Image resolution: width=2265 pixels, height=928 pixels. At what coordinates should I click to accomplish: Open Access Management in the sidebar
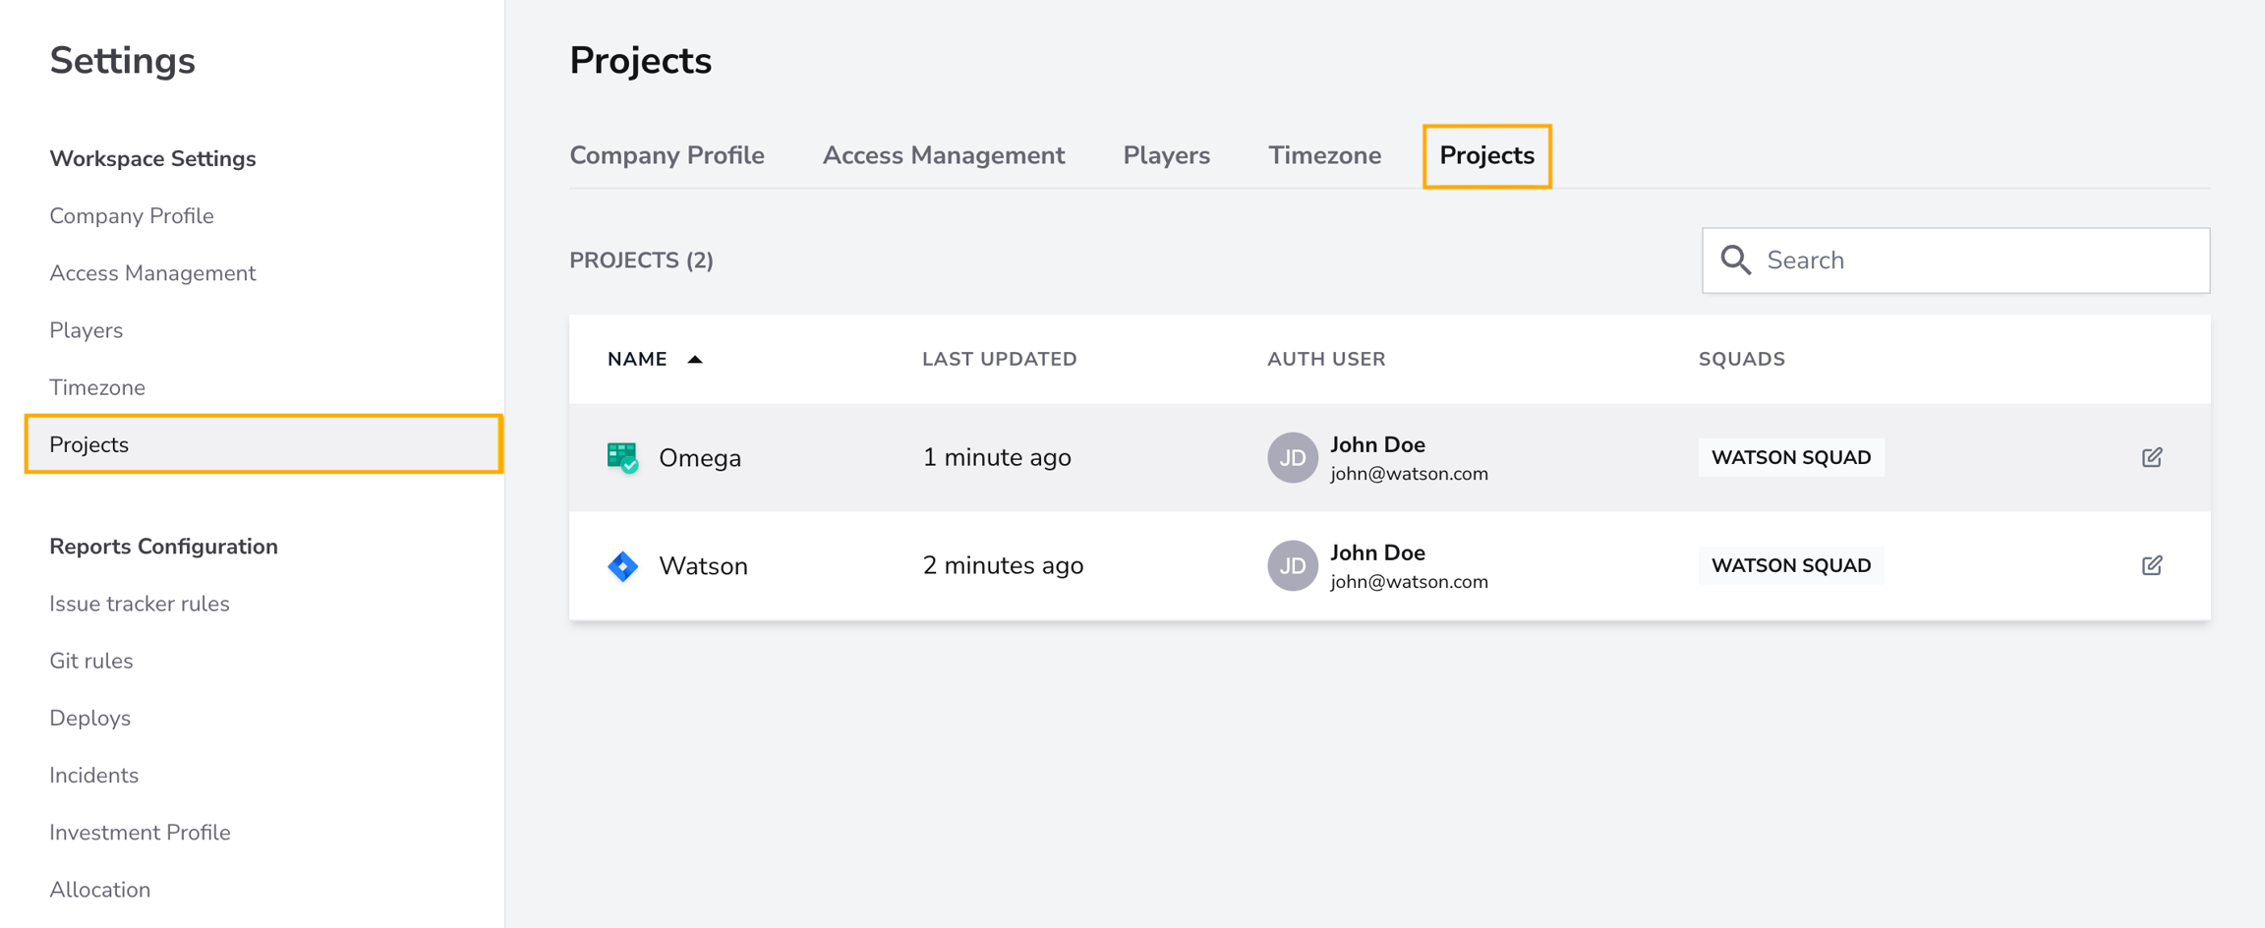click(152, 273)
